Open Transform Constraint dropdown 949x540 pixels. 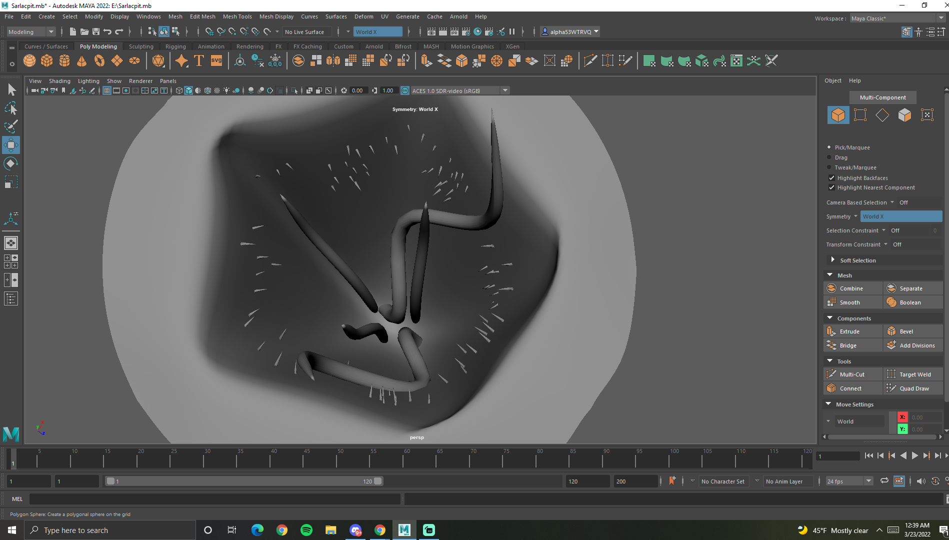885,244
